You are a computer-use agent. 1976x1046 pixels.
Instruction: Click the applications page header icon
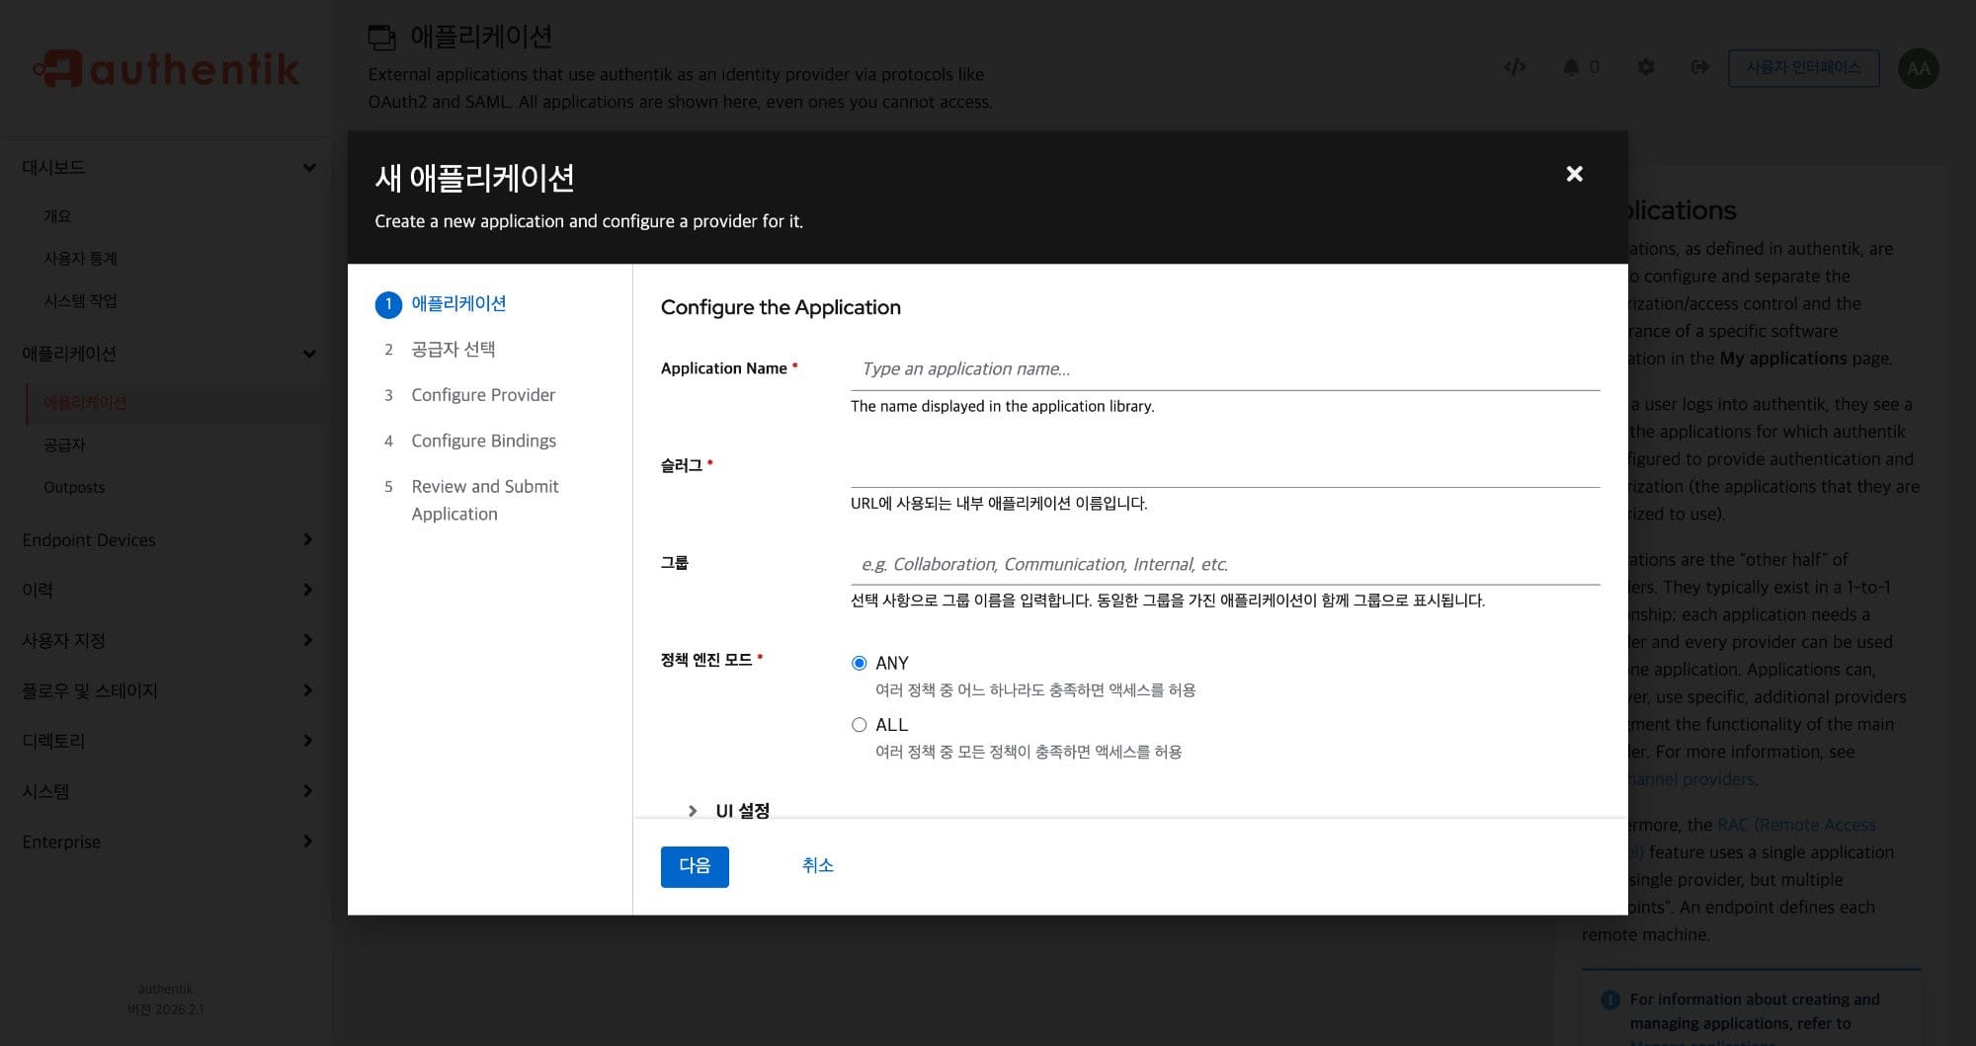(382, 38)
